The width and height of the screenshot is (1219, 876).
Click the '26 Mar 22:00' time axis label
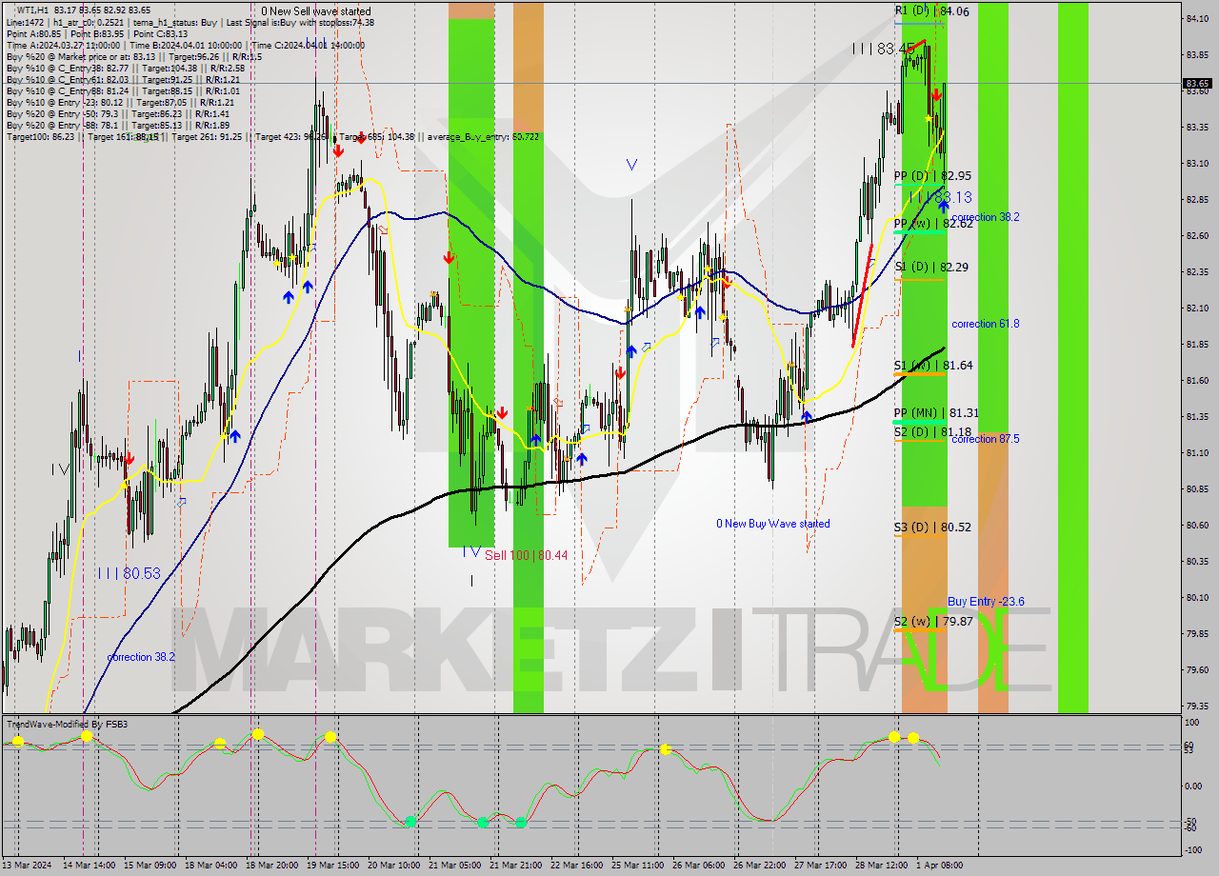point(761,866)
